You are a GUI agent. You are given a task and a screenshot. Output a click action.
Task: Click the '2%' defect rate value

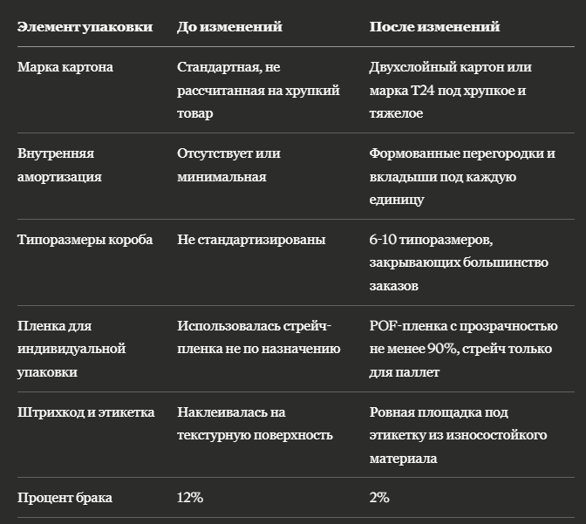point(379,498)
